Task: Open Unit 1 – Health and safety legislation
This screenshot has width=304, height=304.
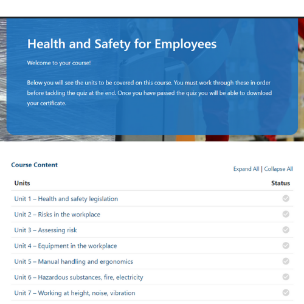Action: (66, 199)
